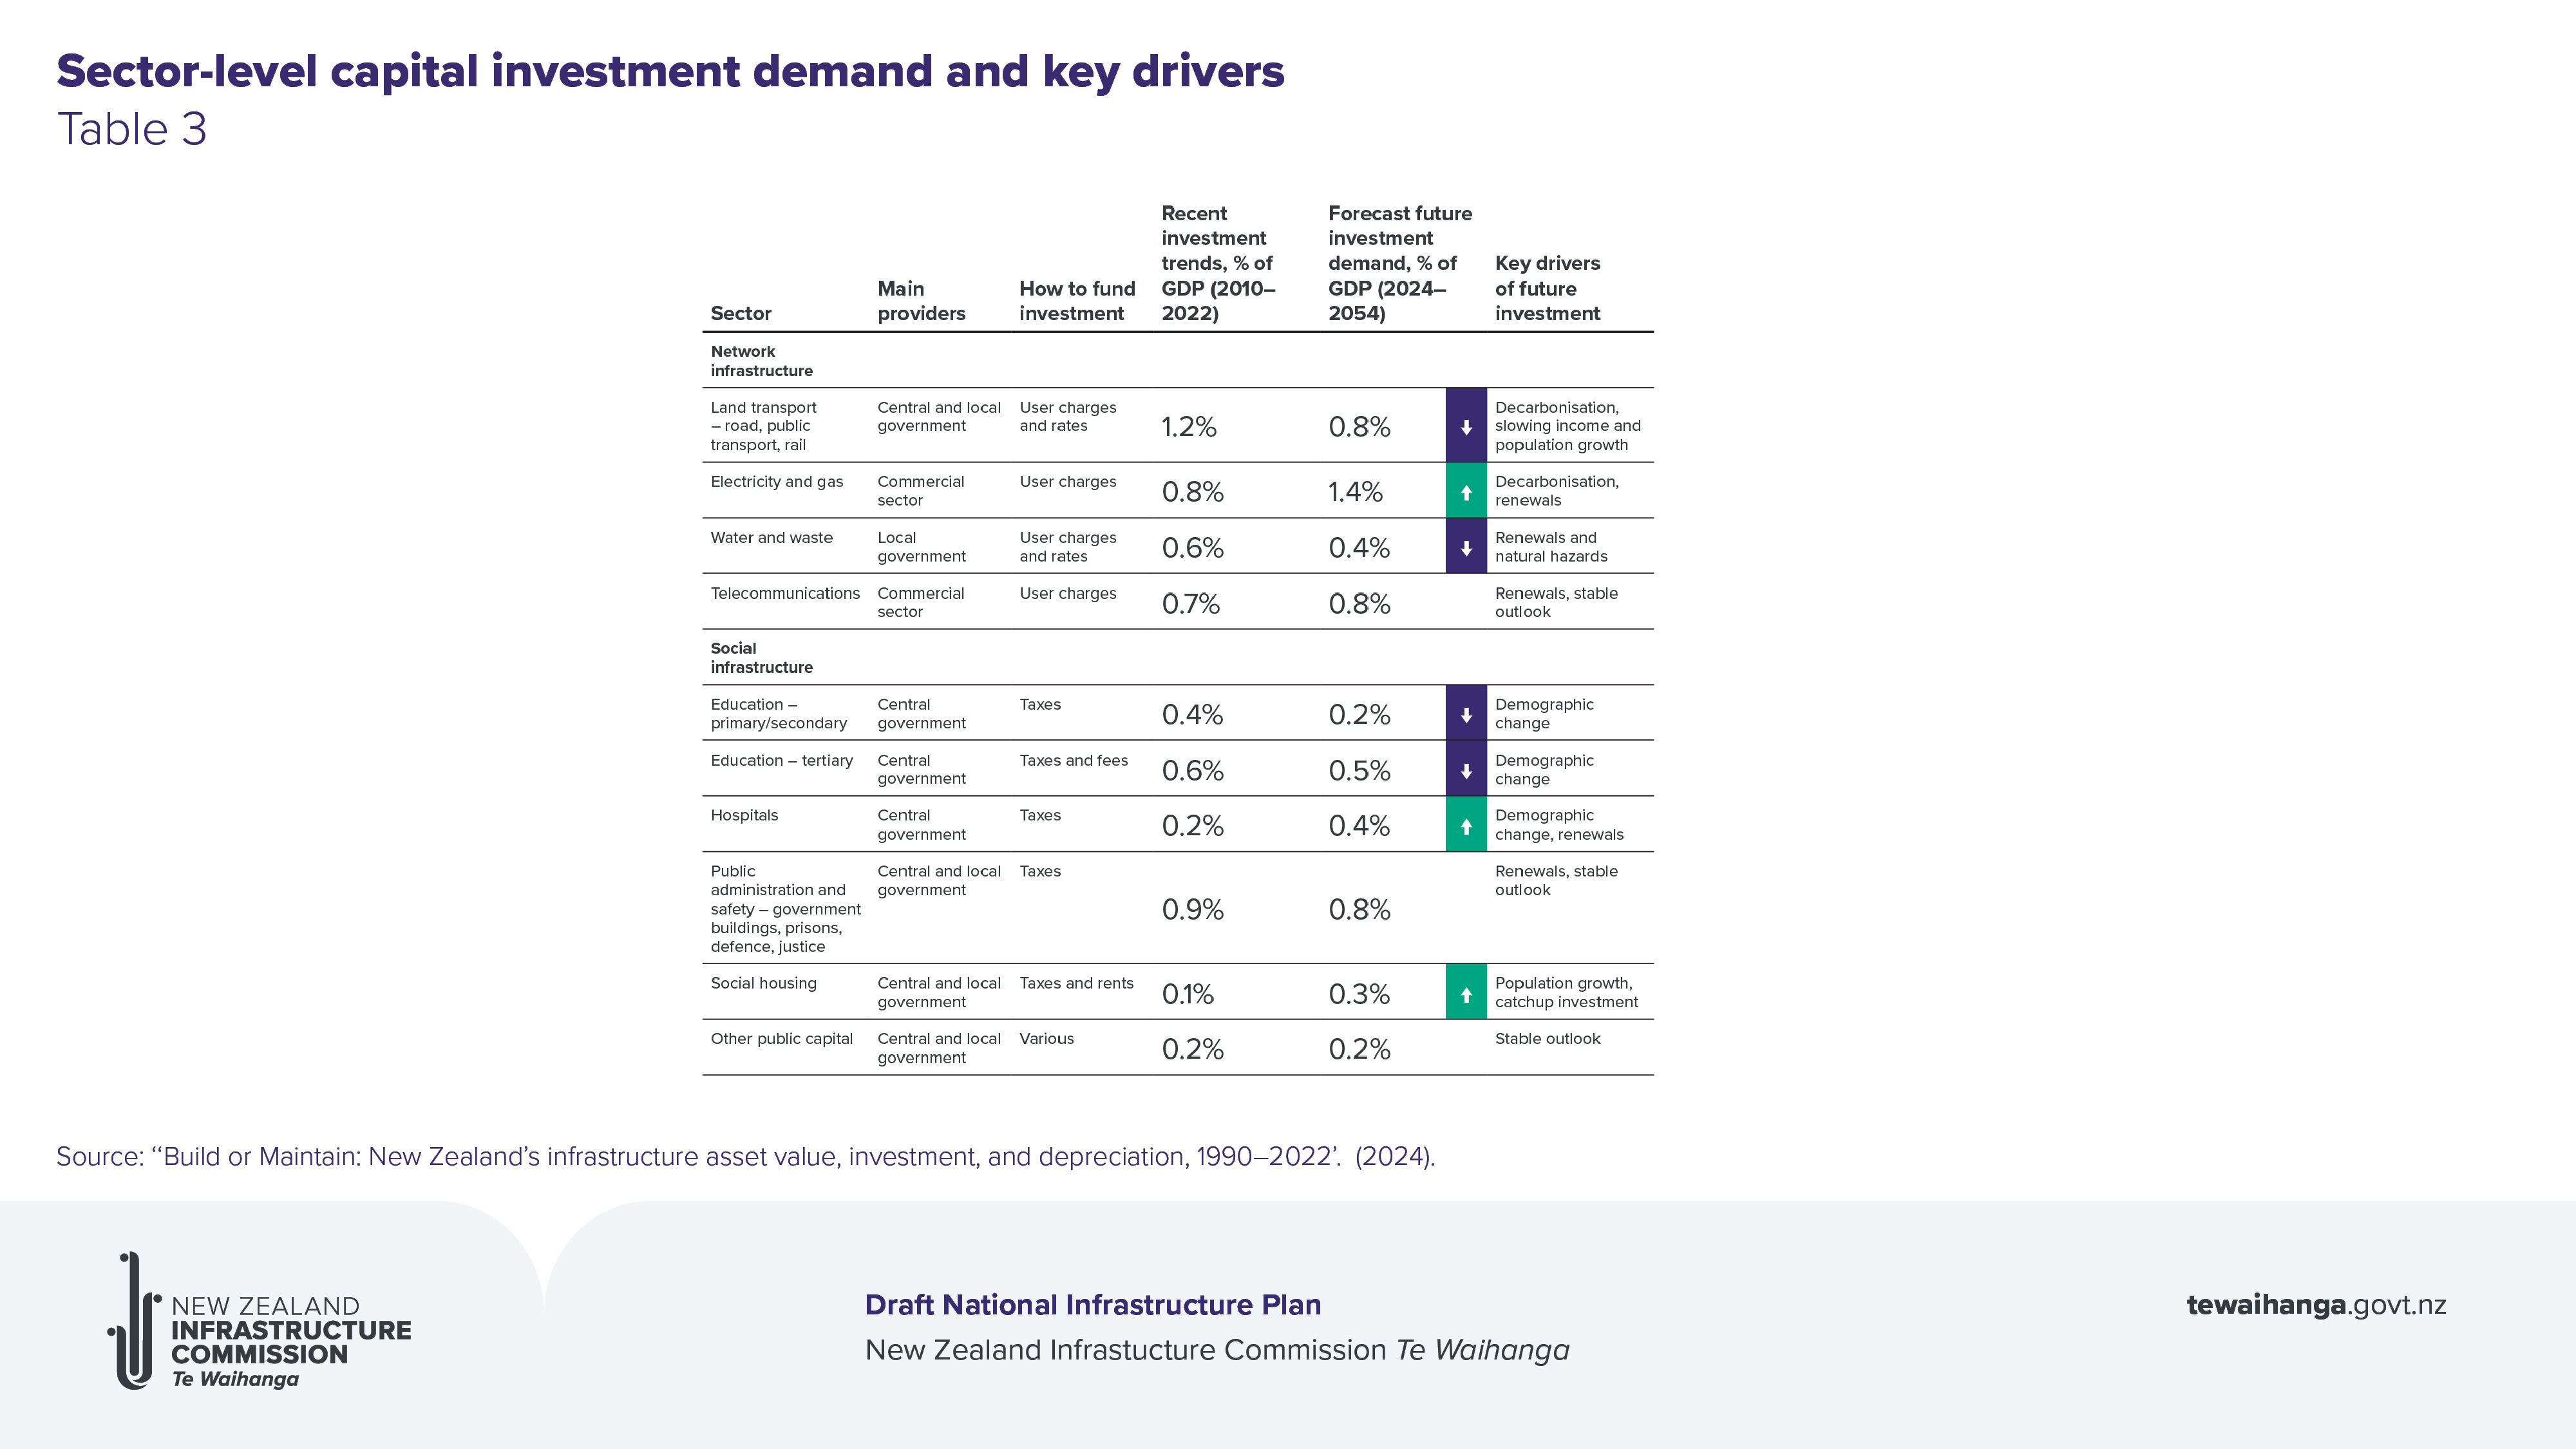Click Education primary/secondary down arrow icon
Viewport: 2576px width, 1449px height.
(1465, 714)
